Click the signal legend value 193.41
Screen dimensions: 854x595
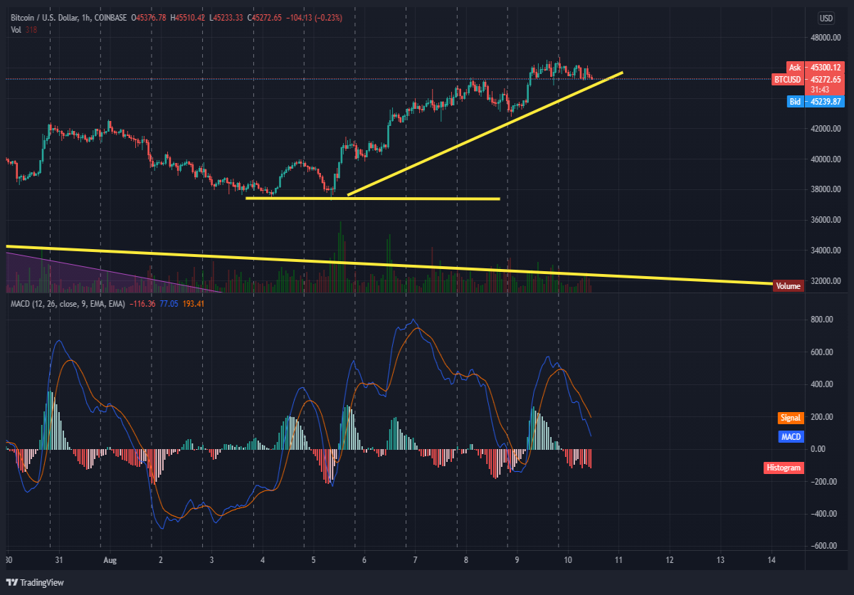[194, 304]
